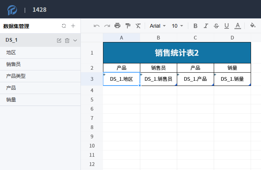Image resolution: width=261 pixels, height=170 pixels.
Task: Add a new dataset with plus icon
Action: point(73,26)
